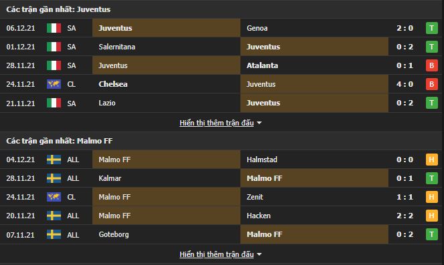Open the Malmo FF vs Hacken 2:2 score

pos(404,216)
